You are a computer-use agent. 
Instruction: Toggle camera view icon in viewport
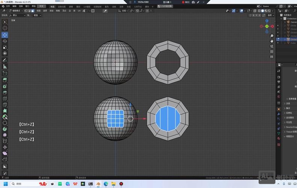click(x=272, y=46)
